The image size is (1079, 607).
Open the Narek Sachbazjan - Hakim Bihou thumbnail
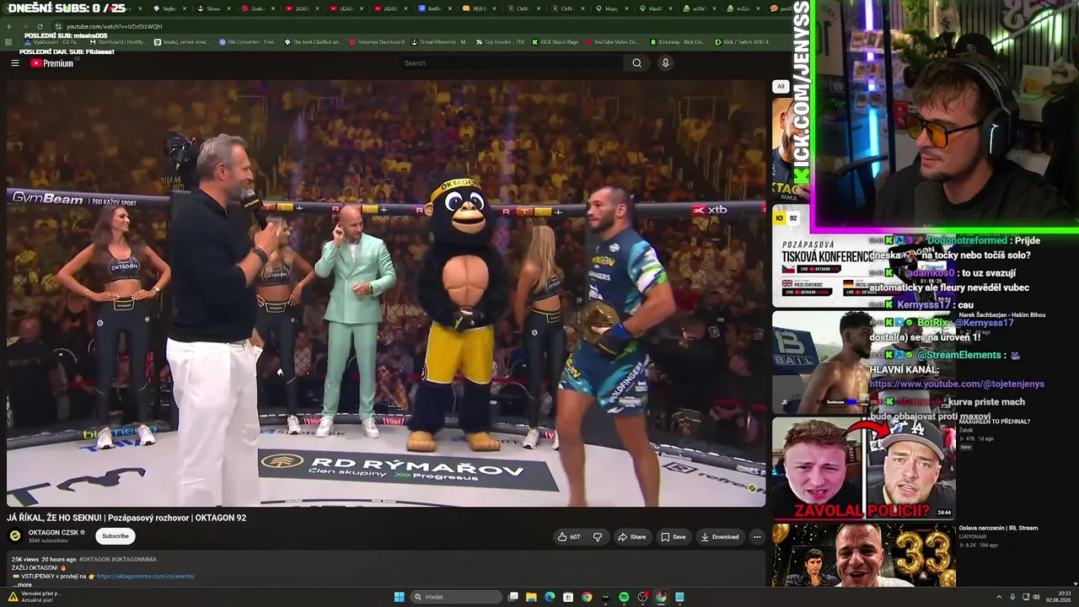[862, 363]
